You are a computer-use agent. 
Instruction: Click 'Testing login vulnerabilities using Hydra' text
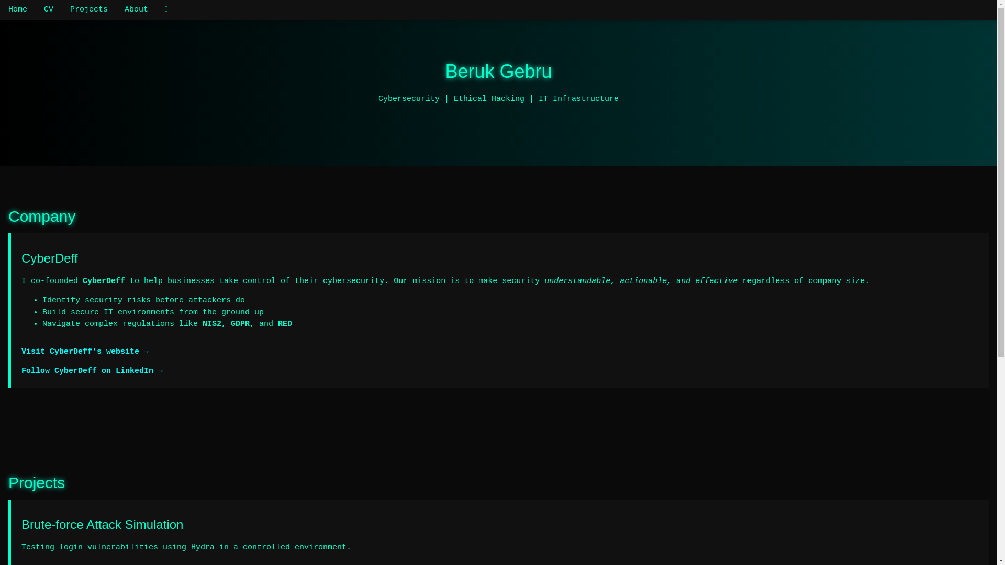186,547
